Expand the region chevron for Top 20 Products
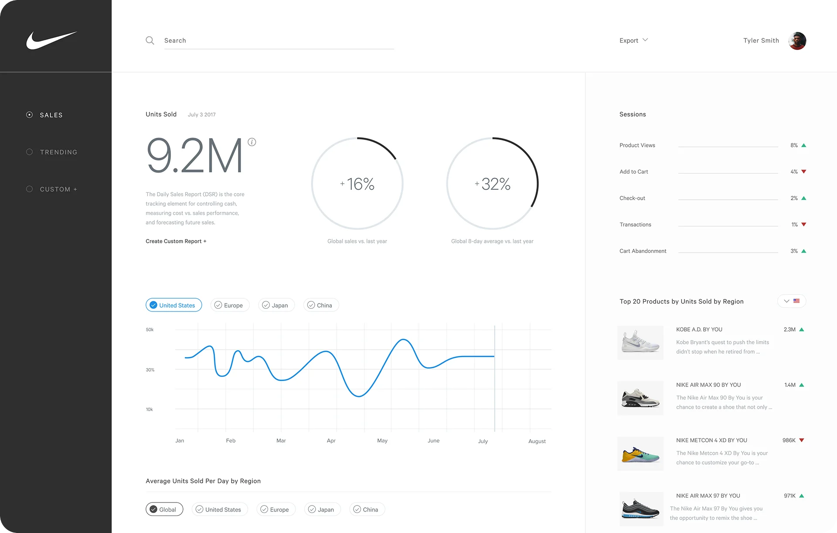Image resolution: width=837 pixels, height=533 pixels. [x=786, y=301]
